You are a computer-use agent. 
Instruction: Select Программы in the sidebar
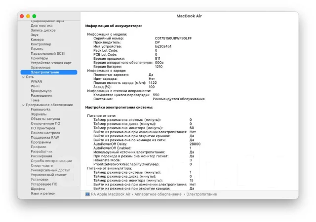tap(40, 142)
